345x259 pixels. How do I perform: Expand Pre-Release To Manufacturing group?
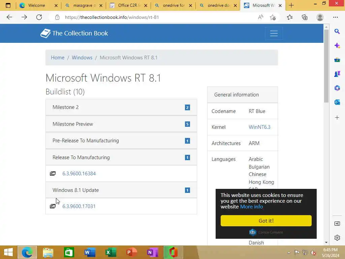pyautogui.click(x=121, y=141)
